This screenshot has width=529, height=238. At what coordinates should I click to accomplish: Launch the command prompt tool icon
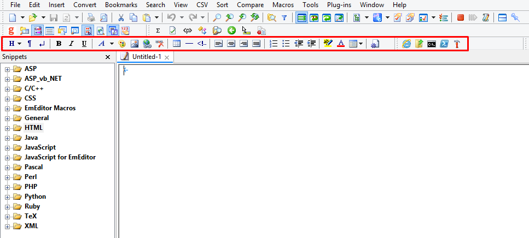[432, 44]
